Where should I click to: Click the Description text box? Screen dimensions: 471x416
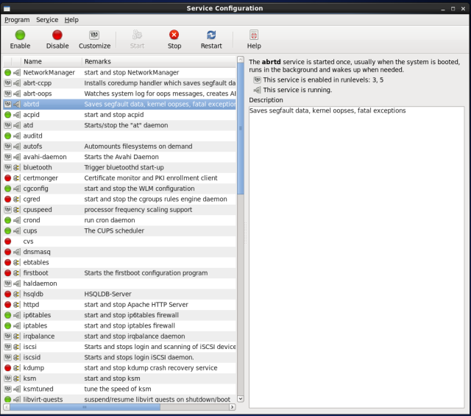coord(356,257)
